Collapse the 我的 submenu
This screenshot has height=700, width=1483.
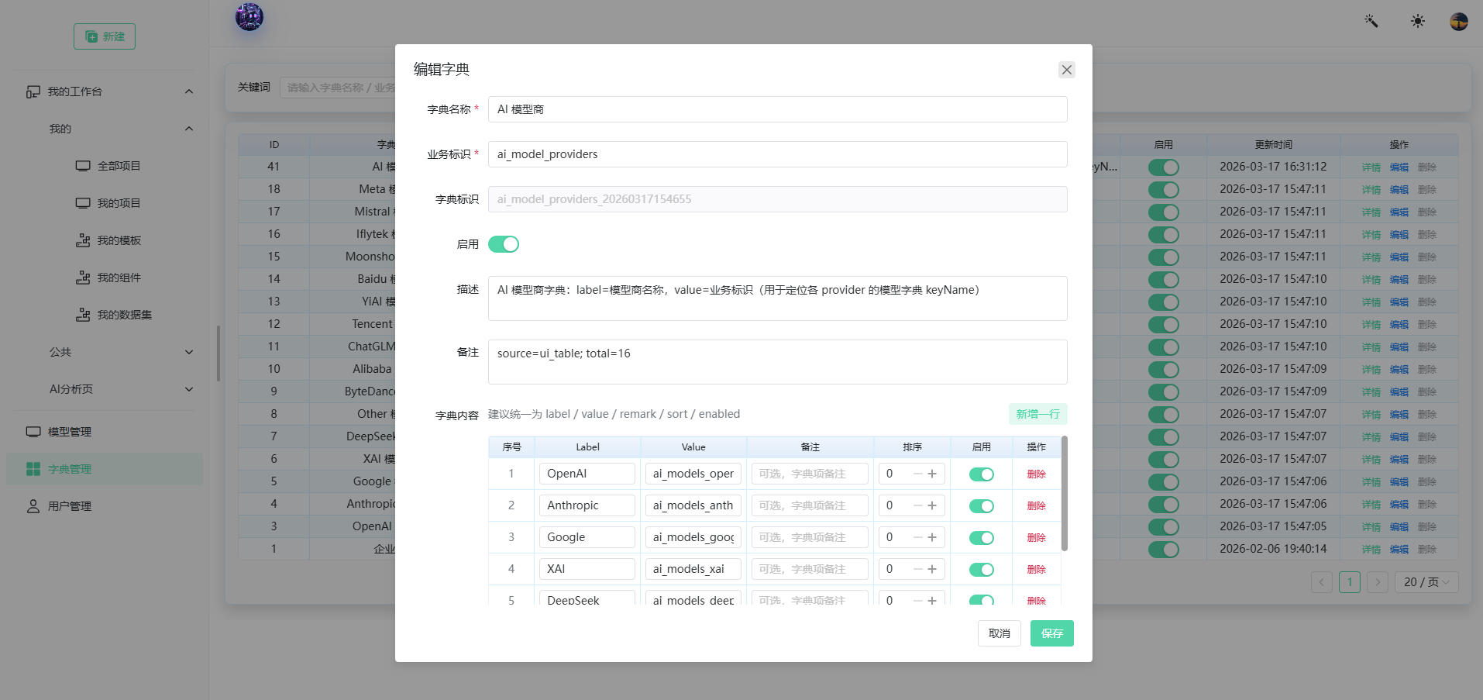(189, 129)
